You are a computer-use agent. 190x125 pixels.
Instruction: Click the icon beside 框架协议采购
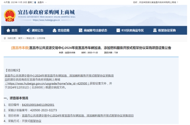[155, 30]
